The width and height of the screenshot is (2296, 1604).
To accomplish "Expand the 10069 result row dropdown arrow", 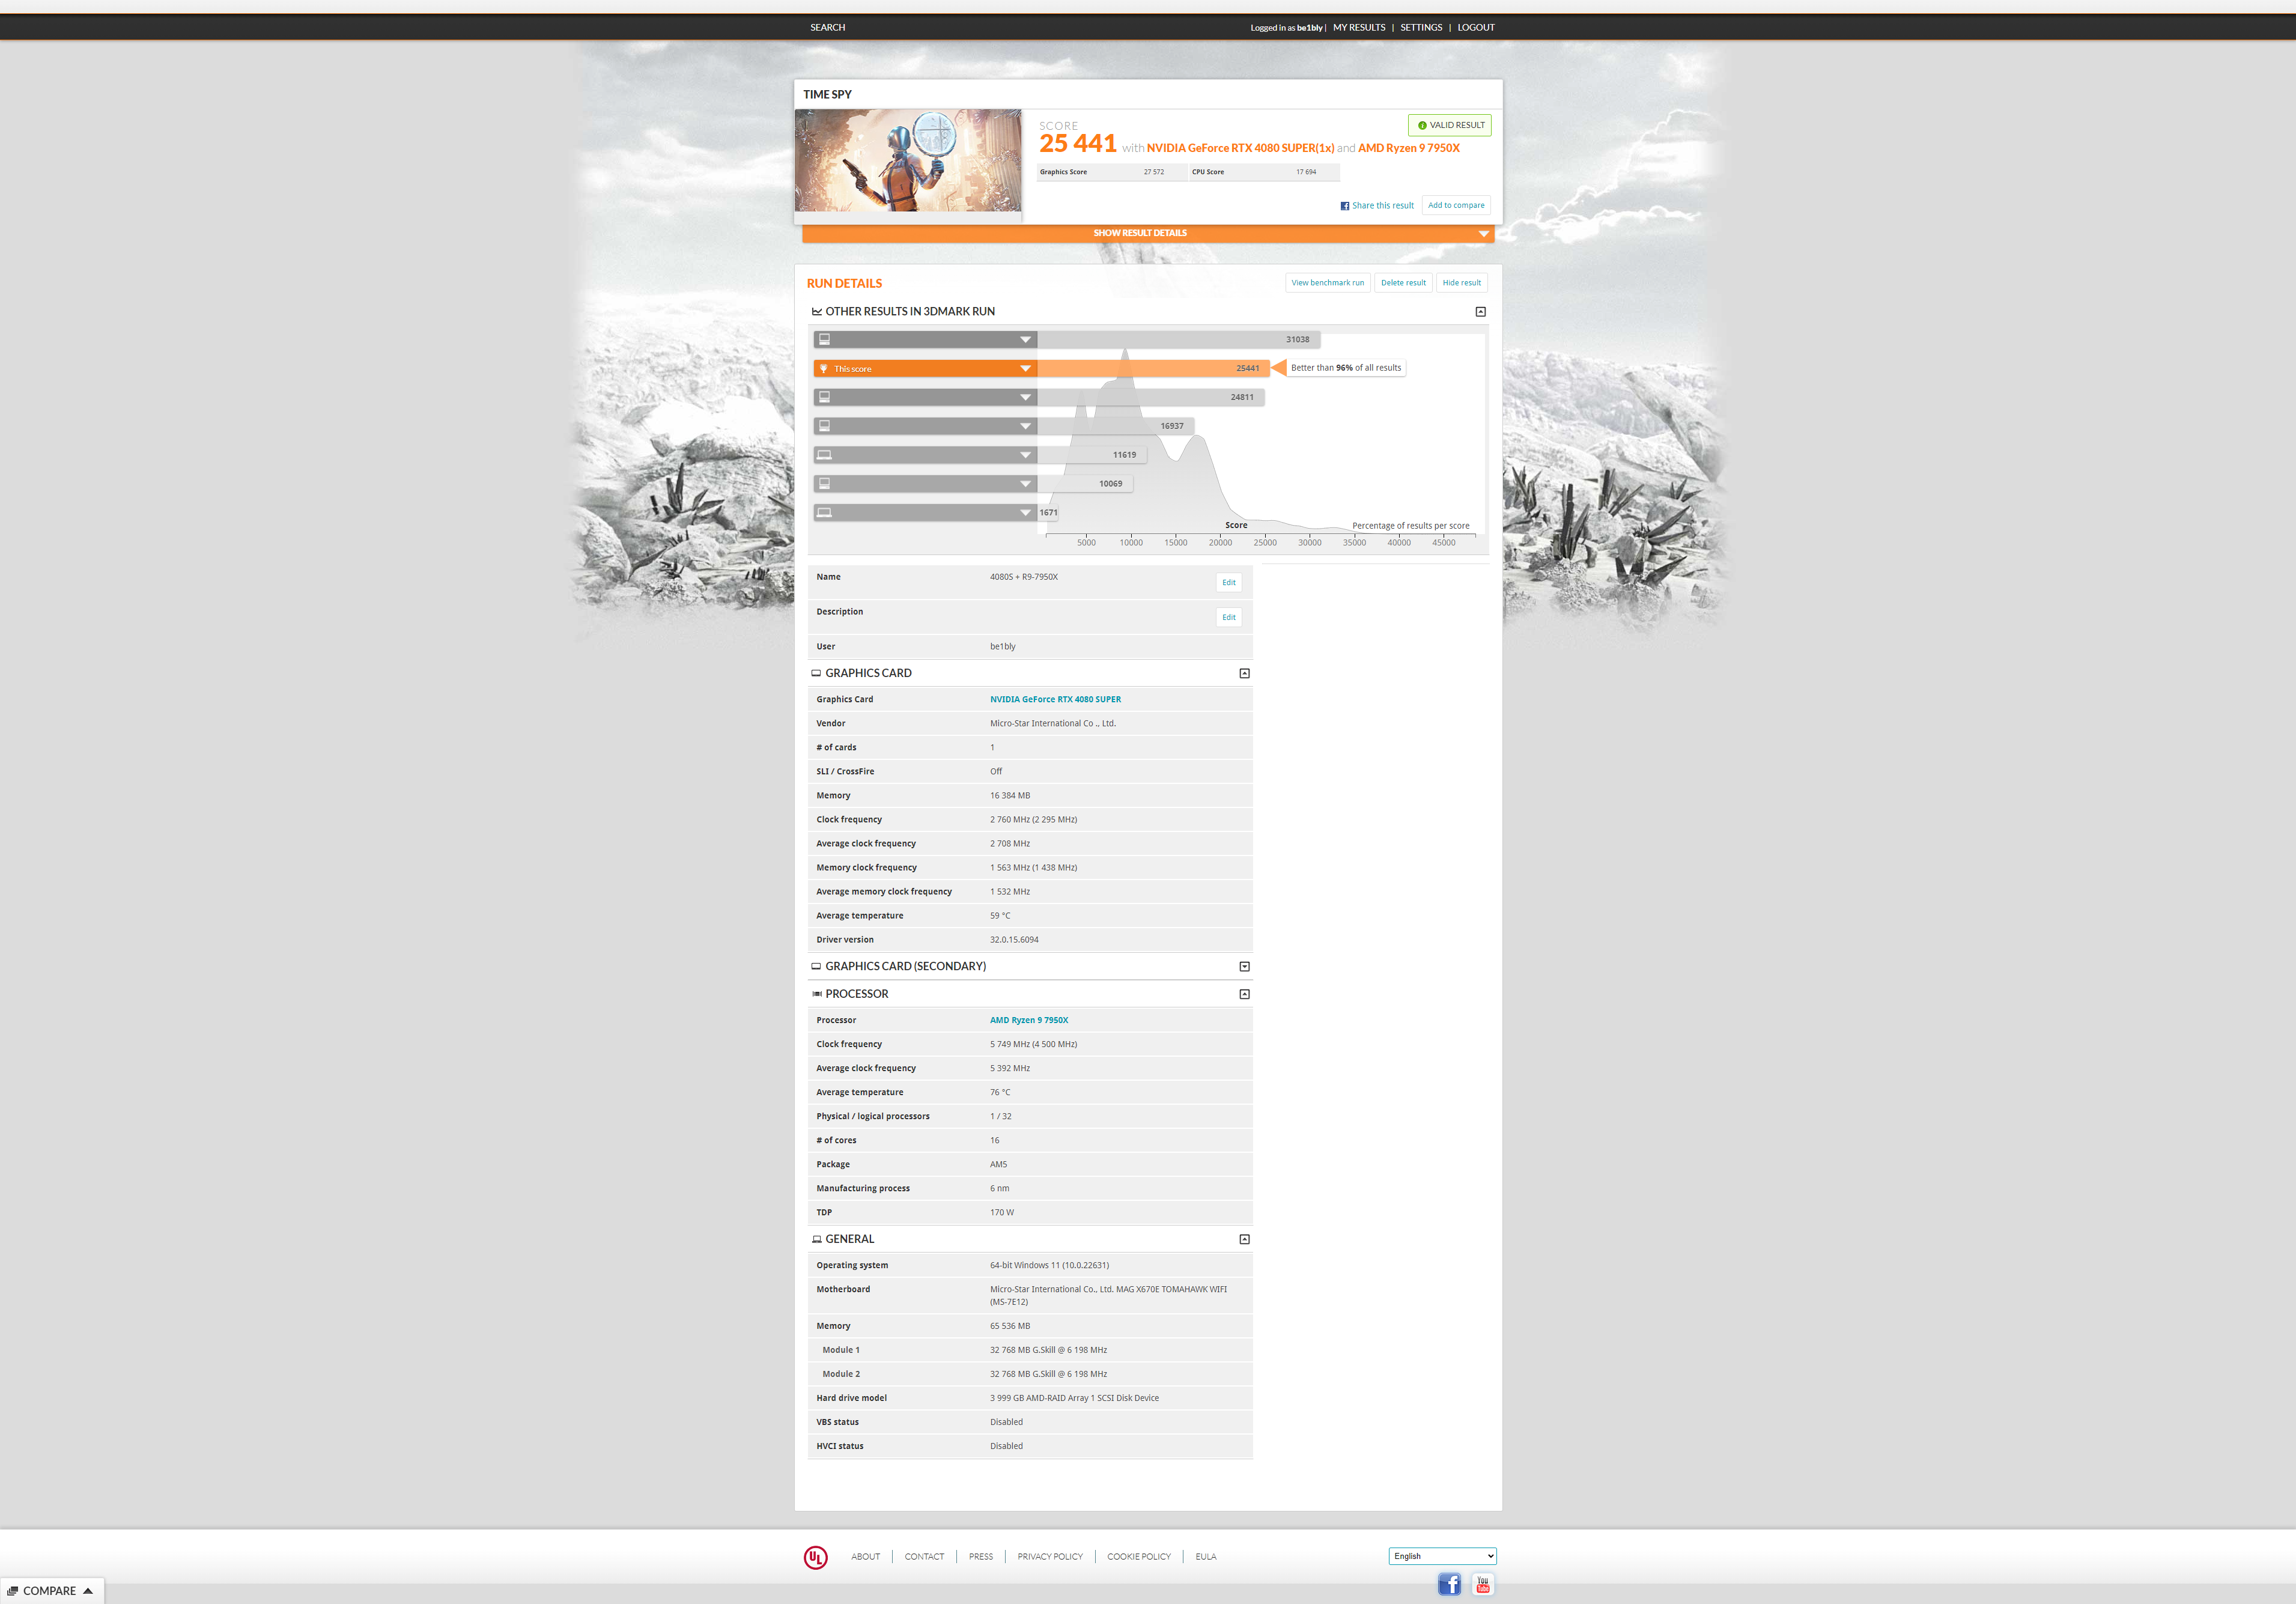I will coord(1025,484).
